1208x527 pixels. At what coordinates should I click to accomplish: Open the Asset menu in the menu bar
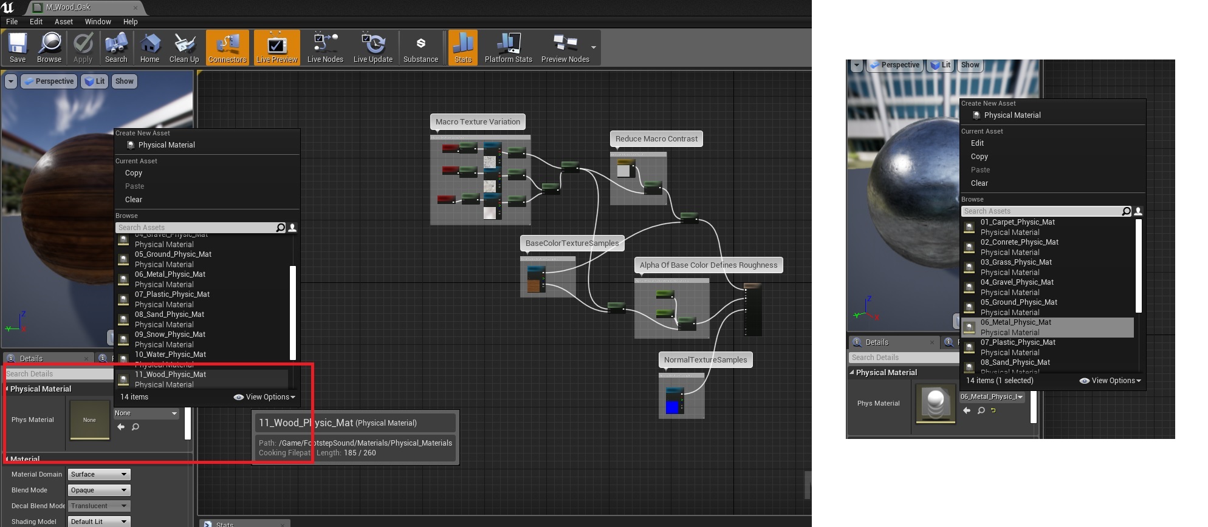click(x=63, y=21)
